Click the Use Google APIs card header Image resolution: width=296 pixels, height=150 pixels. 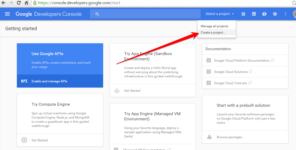pos(47,54)
